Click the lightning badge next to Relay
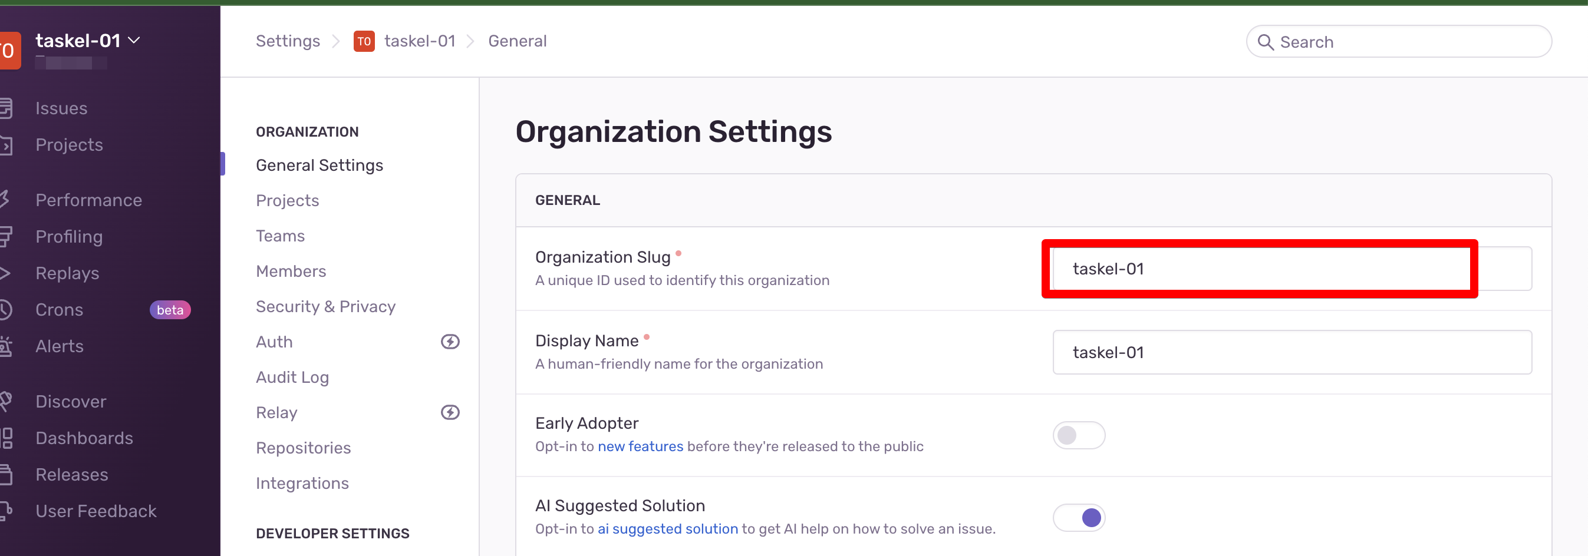The width and height of the screenshot is (1588, 556). [x=450, y=412]
